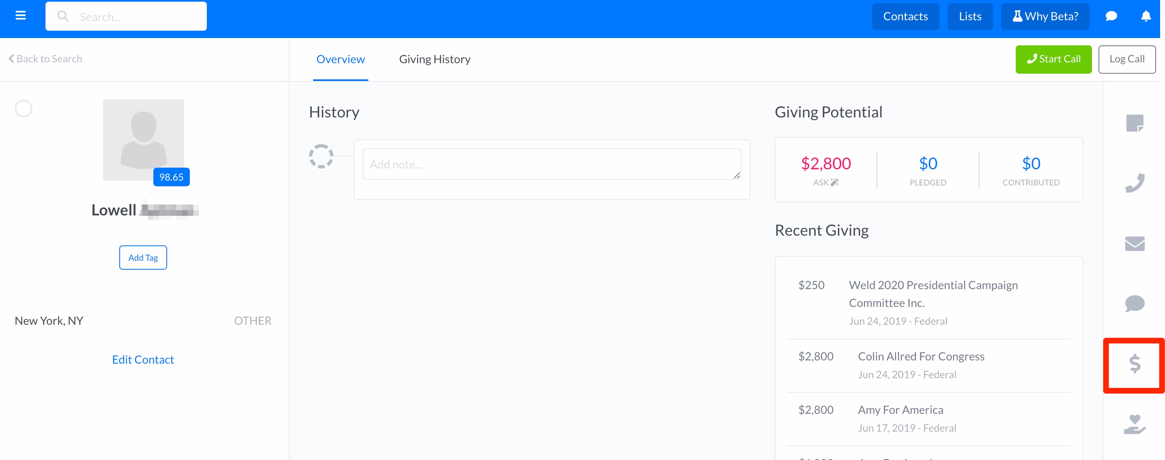Go Back to Search
The height and width of the screenshot is (460, 1165).
click(45, 59)
